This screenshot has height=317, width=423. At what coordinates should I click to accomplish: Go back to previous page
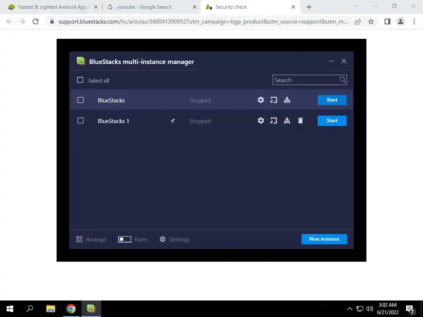[9, 21]
